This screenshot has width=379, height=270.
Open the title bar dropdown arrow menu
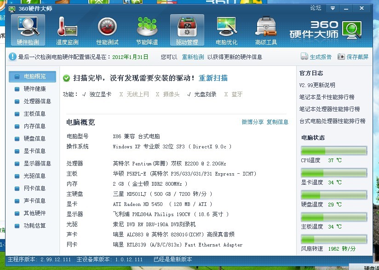[x=333, y=8]
